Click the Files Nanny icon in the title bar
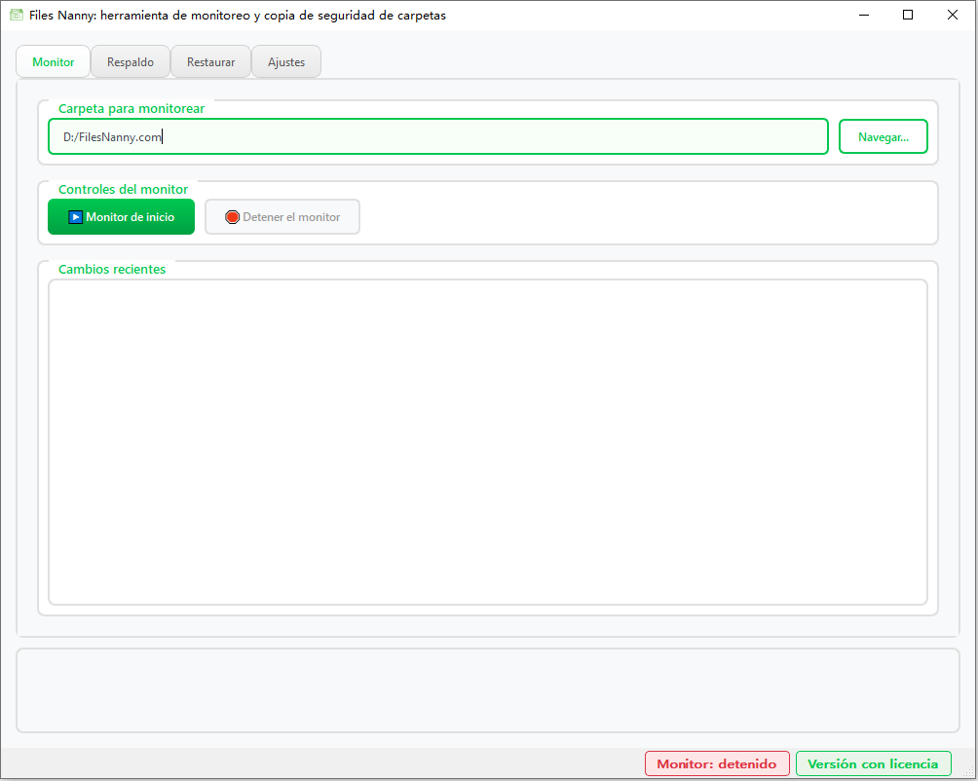This screenshot has height=781, width=978. (16, 15)
